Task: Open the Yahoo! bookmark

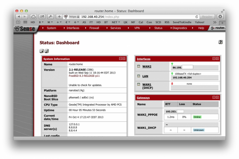Action: coord(199,22)
